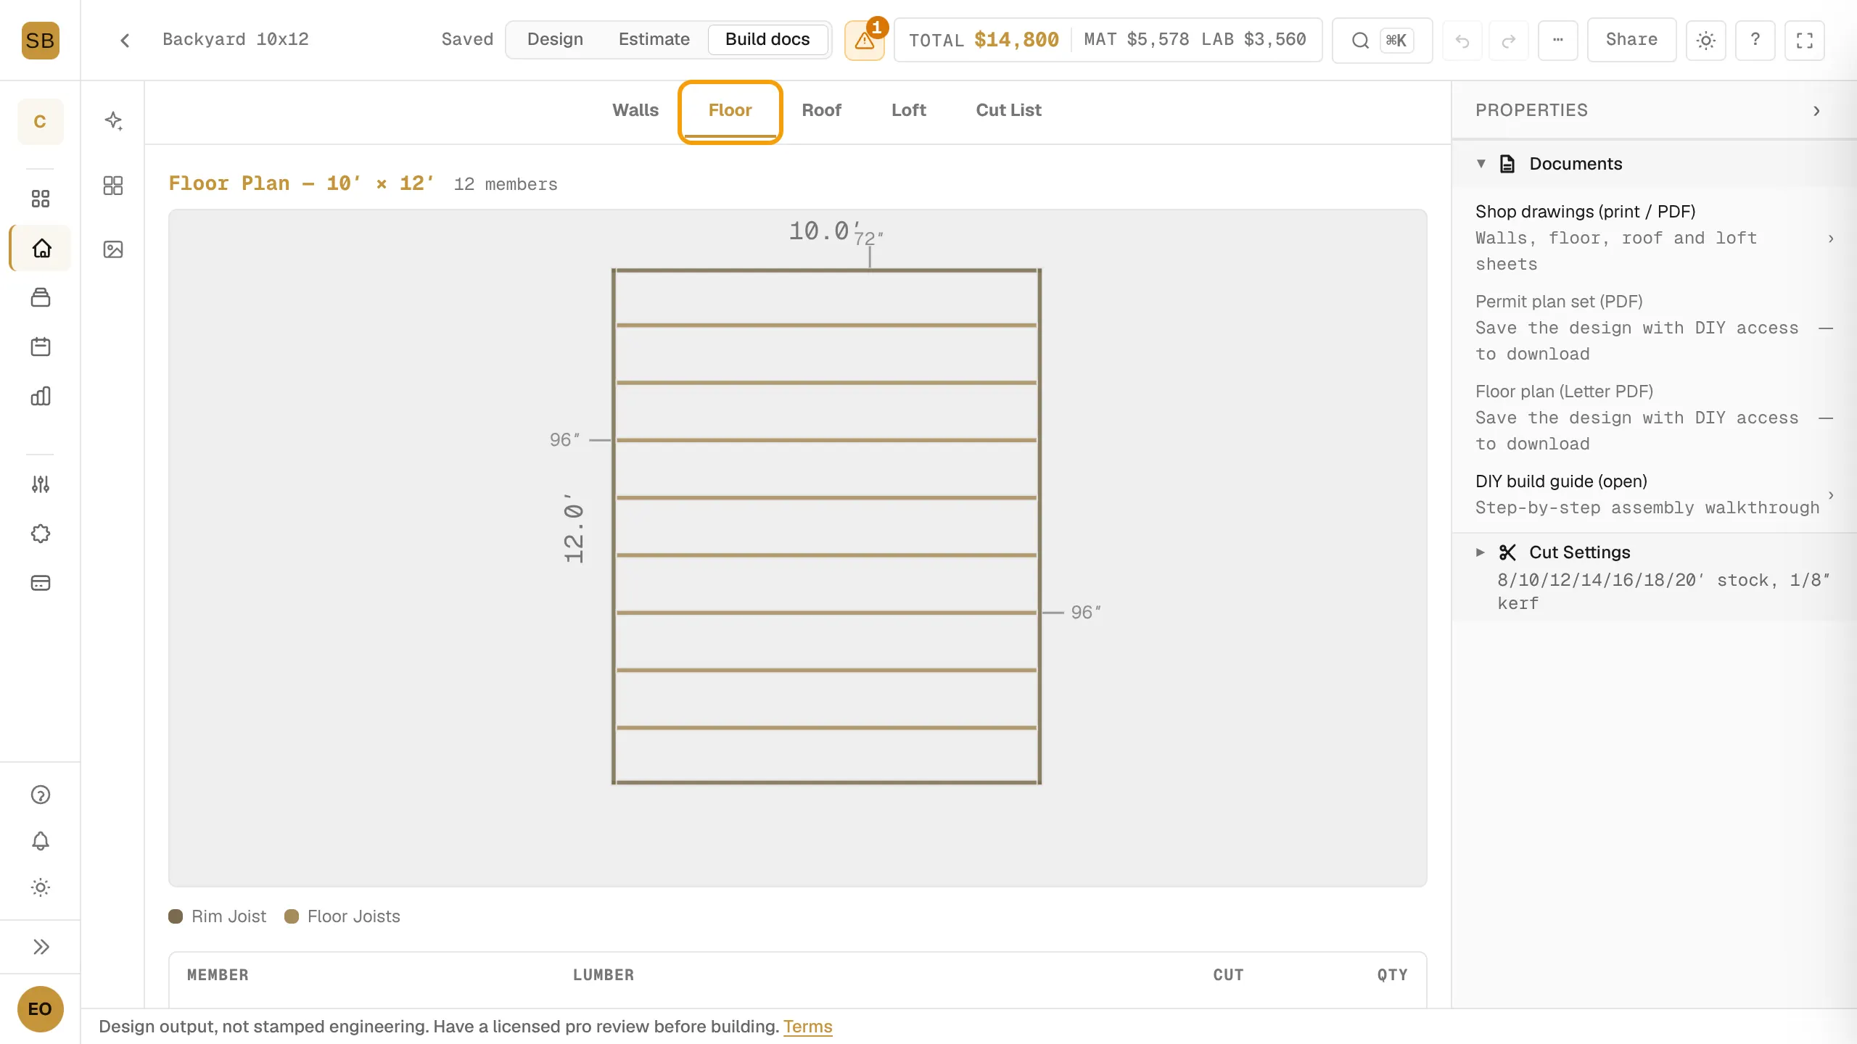The height and width of the screenshot is (1044, 1857).
Task: Toggle theme with the sidebar sun icon
Action: [41, 887]
